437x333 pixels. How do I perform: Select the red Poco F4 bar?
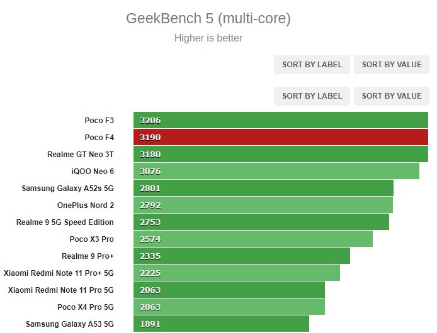281,137
